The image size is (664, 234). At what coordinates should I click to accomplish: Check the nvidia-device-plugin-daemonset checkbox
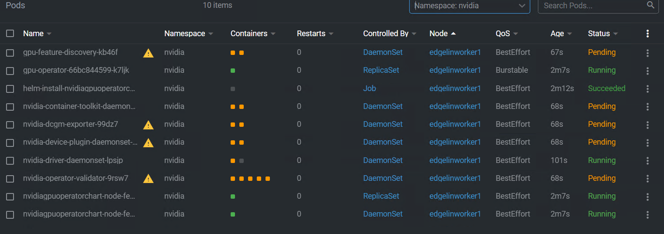pos(10,142)
